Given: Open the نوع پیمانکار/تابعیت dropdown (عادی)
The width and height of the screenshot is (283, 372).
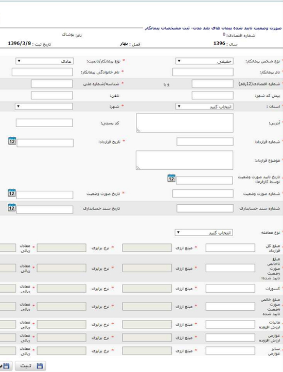Looking at the screenshot, I should point(45,61).
